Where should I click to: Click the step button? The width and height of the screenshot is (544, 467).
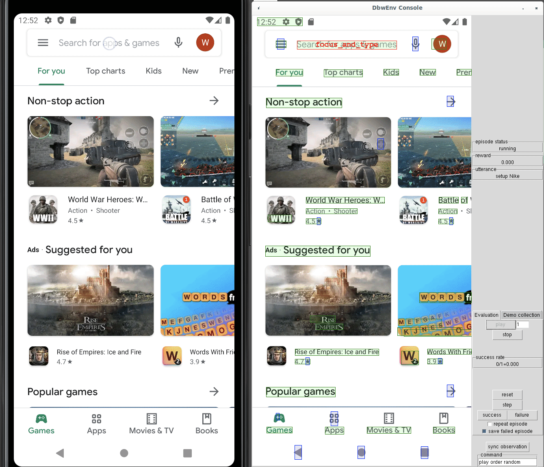click(x=507, y=405)
